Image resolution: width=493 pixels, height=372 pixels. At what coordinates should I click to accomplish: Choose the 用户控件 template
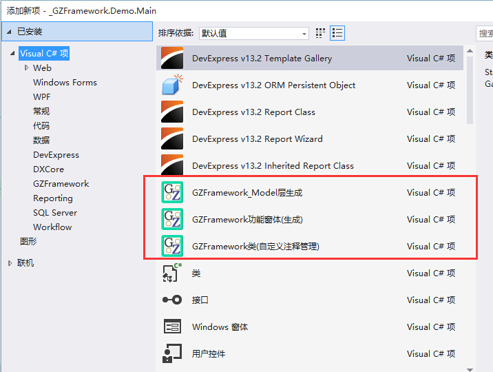tap(310, 354)
